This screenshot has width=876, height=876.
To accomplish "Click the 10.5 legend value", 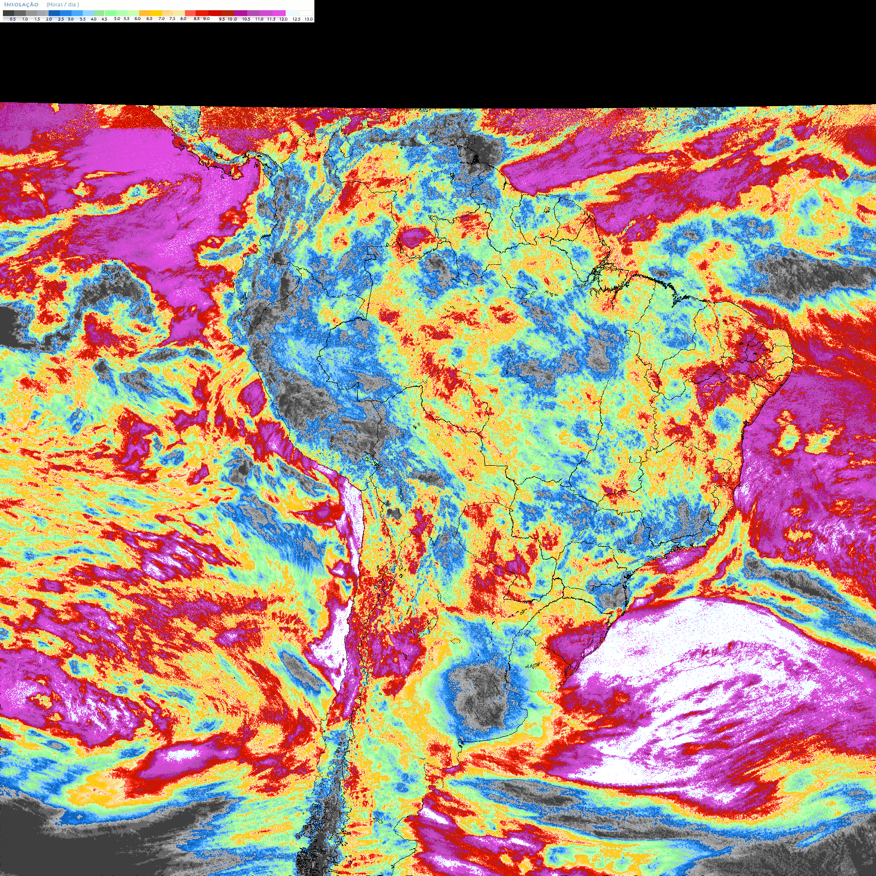I will point(246,19).
